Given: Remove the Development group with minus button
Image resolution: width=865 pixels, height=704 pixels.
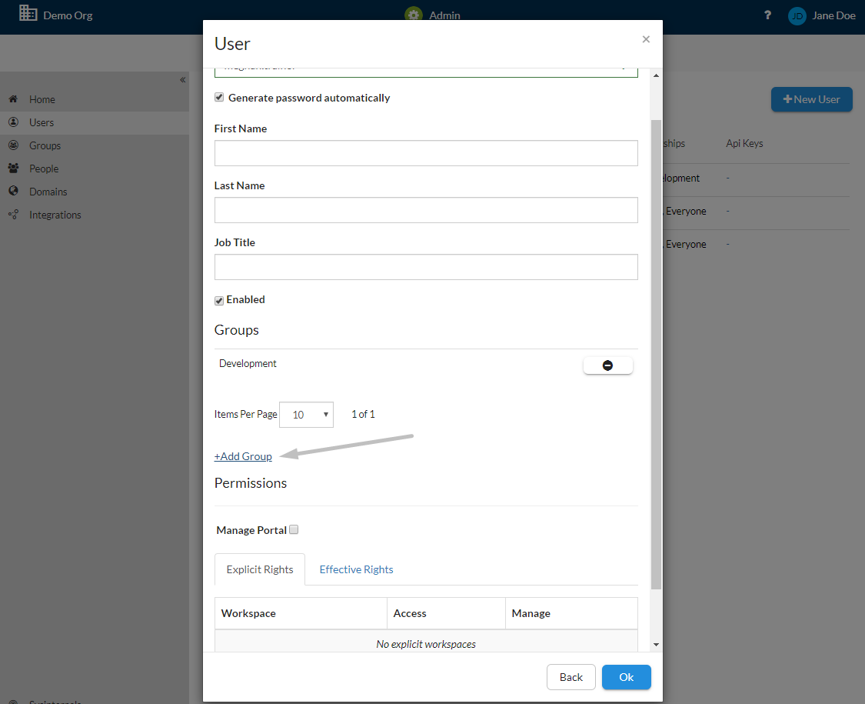Looking at the screenshot, I should (x=607, y=365).
